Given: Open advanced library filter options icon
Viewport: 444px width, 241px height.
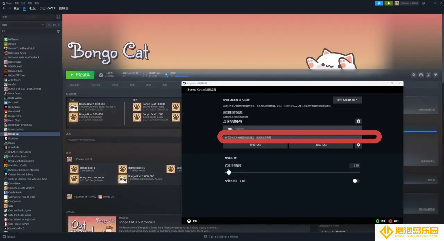Looking at the screenshot, I should point(58,32).
